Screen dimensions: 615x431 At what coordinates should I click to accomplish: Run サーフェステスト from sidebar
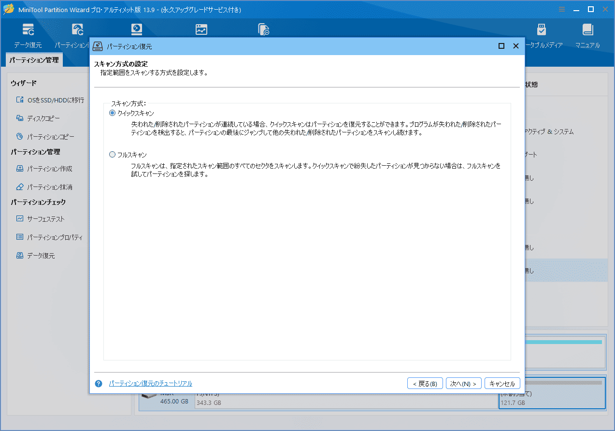pyautogui.click(x=40, y=219)
